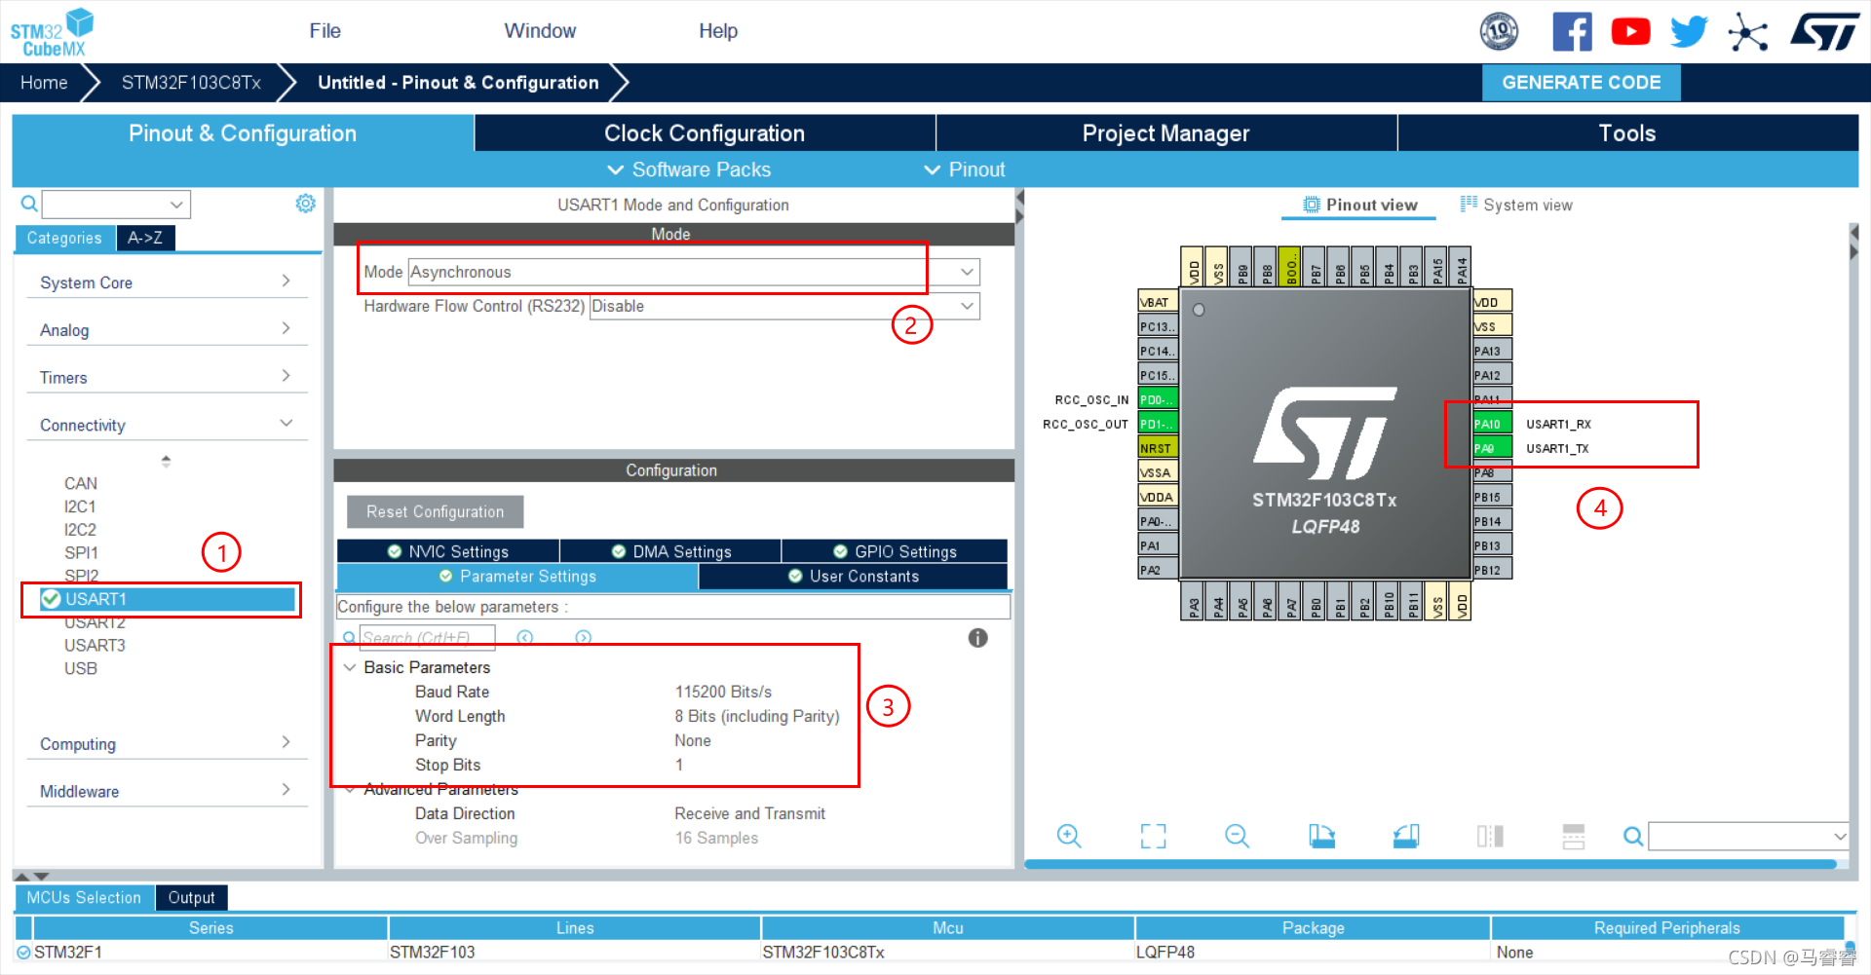Go to Home breadcrumb
The width and height of the screenshot is (1871, 975).
click(x=44, y=83)
